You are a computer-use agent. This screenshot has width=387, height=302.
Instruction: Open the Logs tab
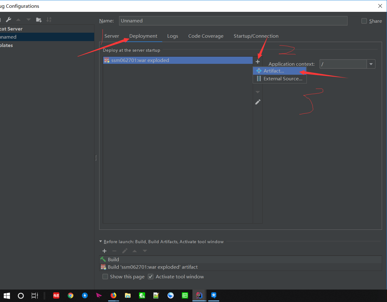173,36
